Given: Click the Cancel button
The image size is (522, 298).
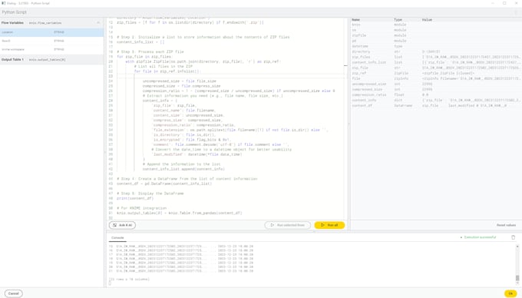Looking at the screenshot, I should (14, 293).
